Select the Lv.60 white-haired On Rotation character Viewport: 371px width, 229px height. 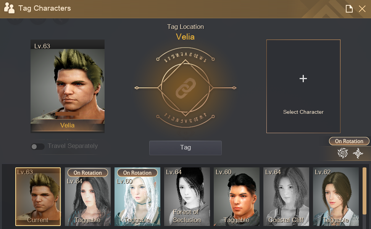point(137,197)
